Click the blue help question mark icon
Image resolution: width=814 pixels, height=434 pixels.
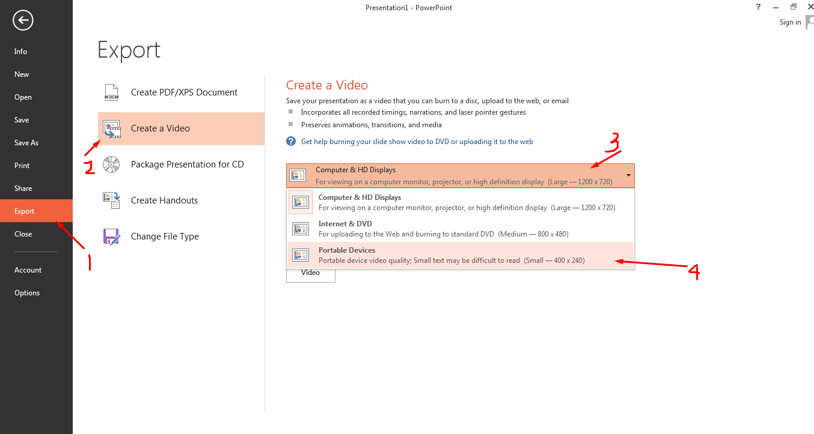tap(291, 142)
